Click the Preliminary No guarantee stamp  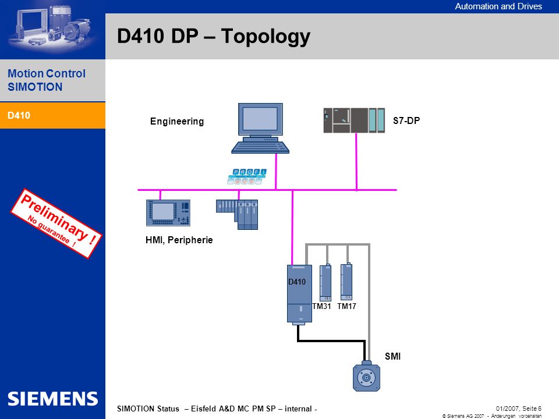coord(56,223)
